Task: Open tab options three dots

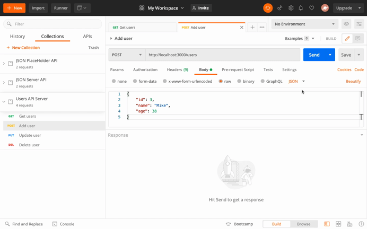Action: pos(262,28)
